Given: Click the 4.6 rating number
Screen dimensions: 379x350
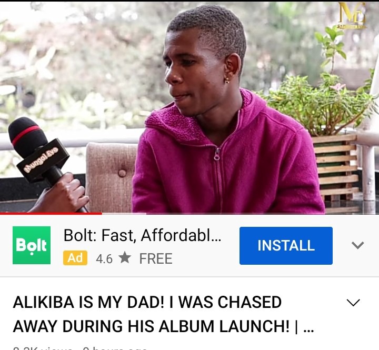Looking at the screenshot, I should click(x=104, y=259).
